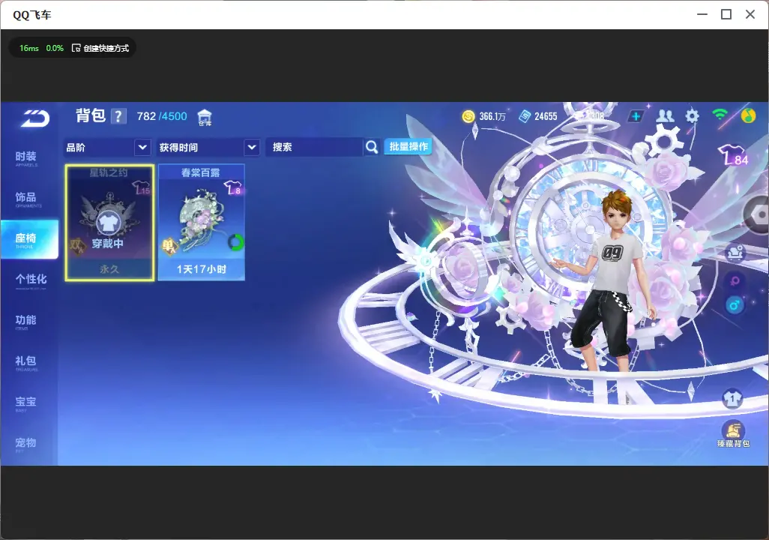Click the 782/4500 capacity counter

(x=162, y=116)
